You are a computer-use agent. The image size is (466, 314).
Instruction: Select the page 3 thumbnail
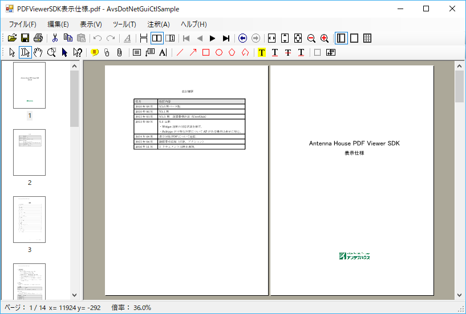29,220
